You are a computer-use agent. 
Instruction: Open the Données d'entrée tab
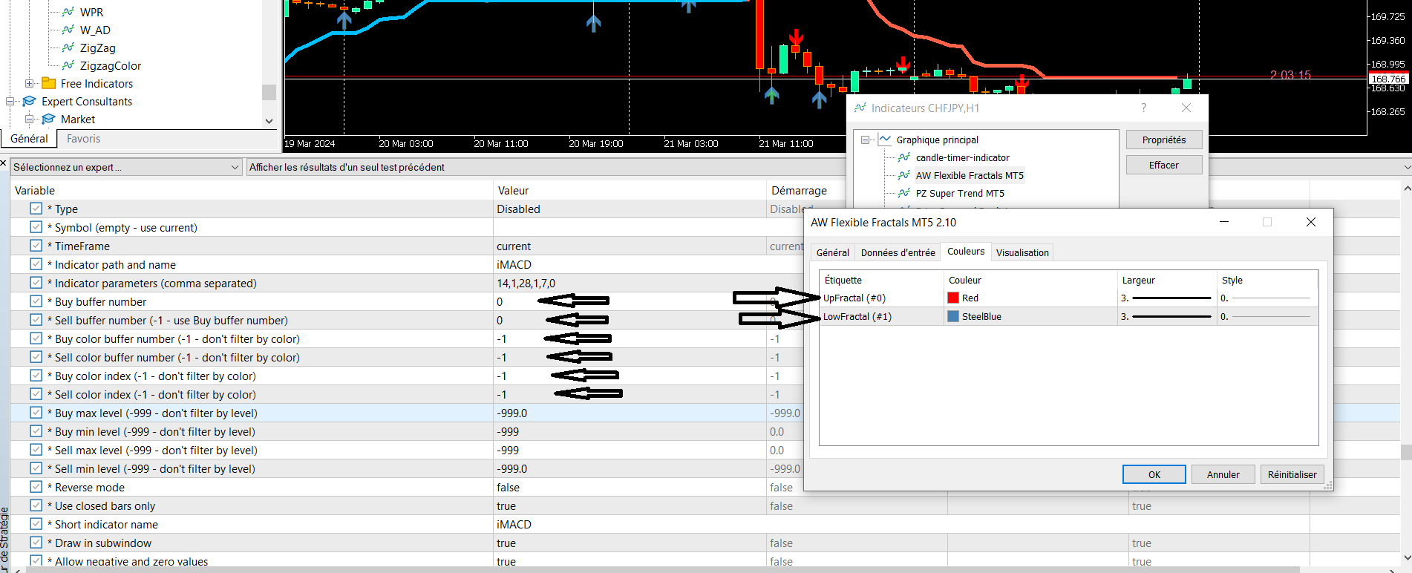(x=898, y=252)
